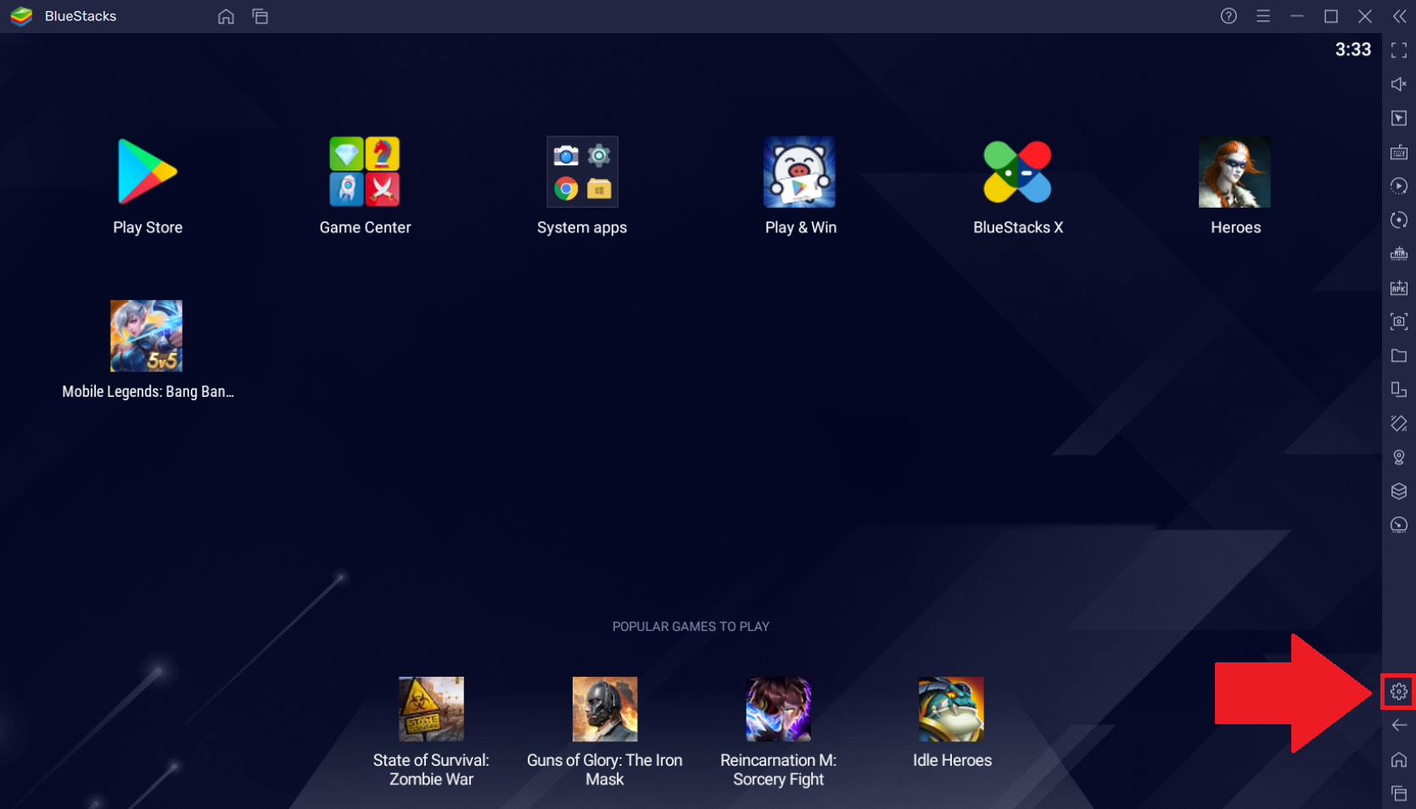Open Guns of Glory: The Iron Mask

pos(605,709)
